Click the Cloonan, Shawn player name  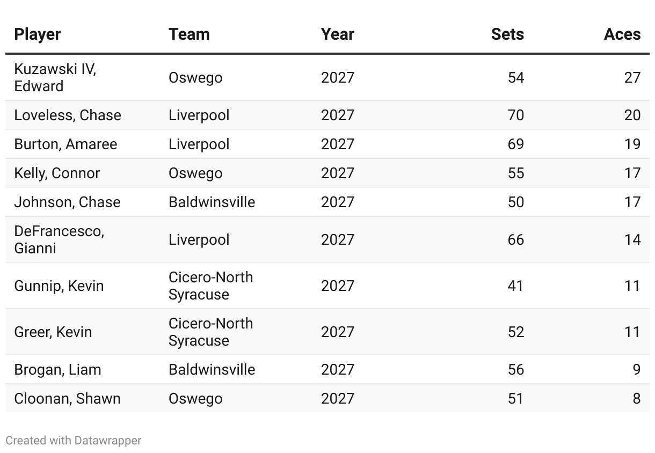click(x=67, y=399)
